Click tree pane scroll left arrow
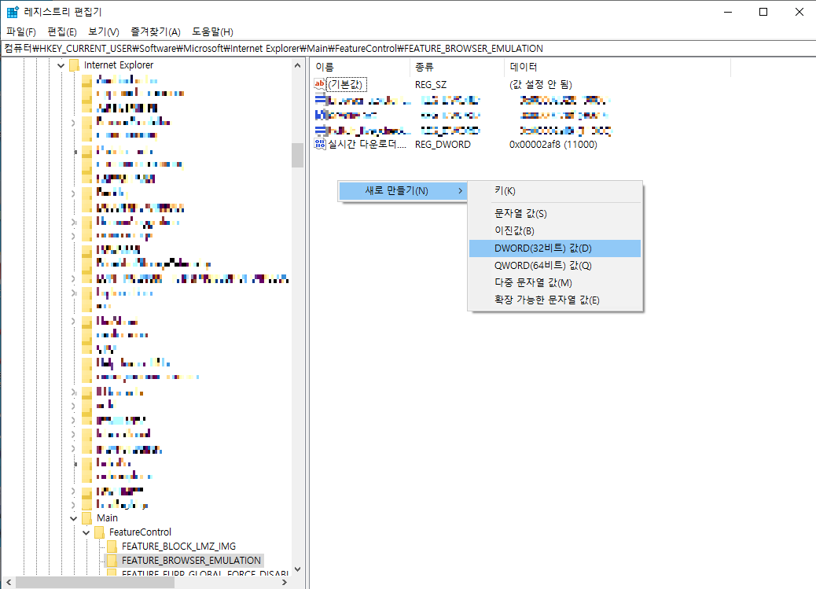The height and width of the screenshot is (589, 816). click(9, 582)
